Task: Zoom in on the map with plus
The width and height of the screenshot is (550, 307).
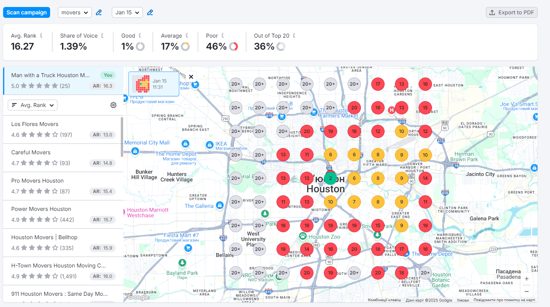Action: pyautogui.click(x=527, y=279)
